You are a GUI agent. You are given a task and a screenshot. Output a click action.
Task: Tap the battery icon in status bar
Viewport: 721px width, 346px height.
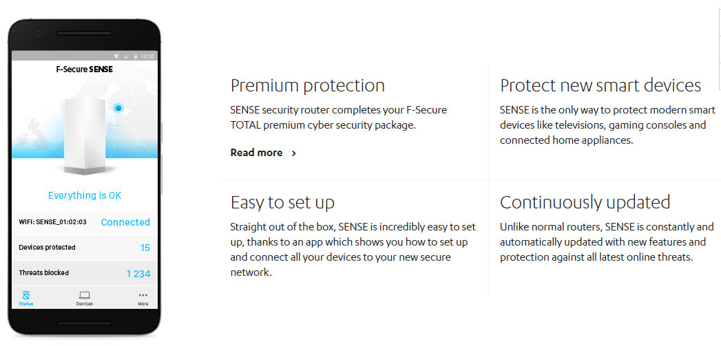[136, 56]
